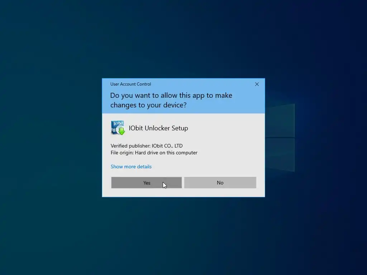Image resolution: width=367 pixels, height=275 pixels.
Task: Click the IObit Unlocker Setup installer icon
Action: pyautogui.click(x=118, y=128)
